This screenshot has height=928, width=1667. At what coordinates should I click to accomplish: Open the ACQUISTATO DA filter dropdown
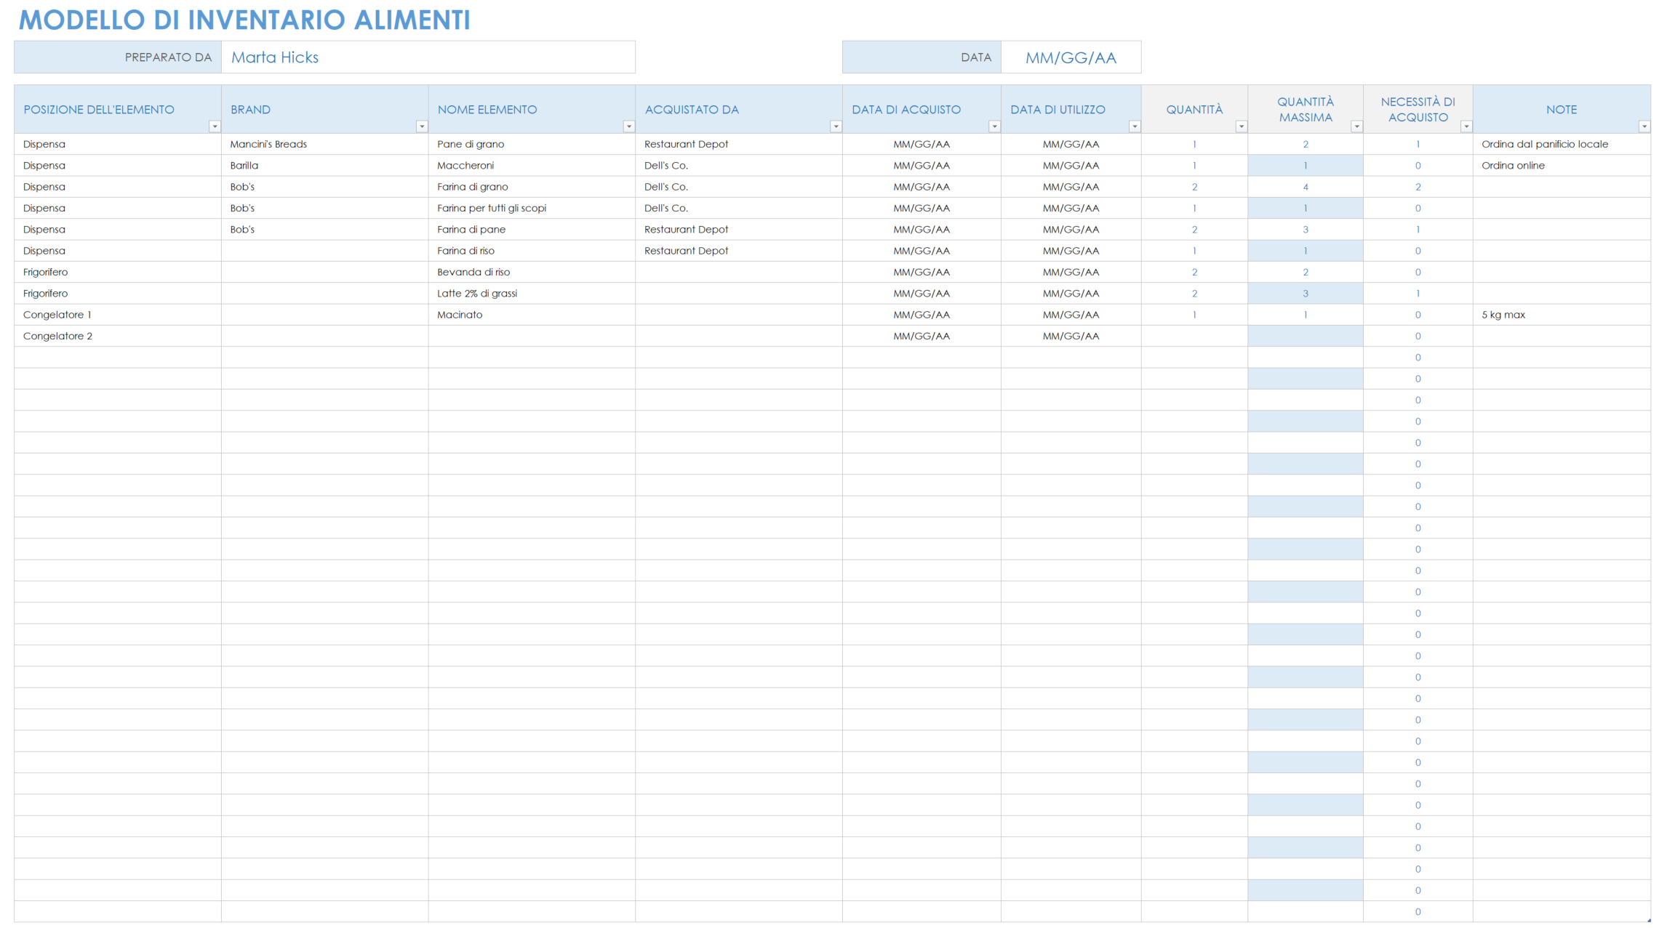[x=836, y=126]
